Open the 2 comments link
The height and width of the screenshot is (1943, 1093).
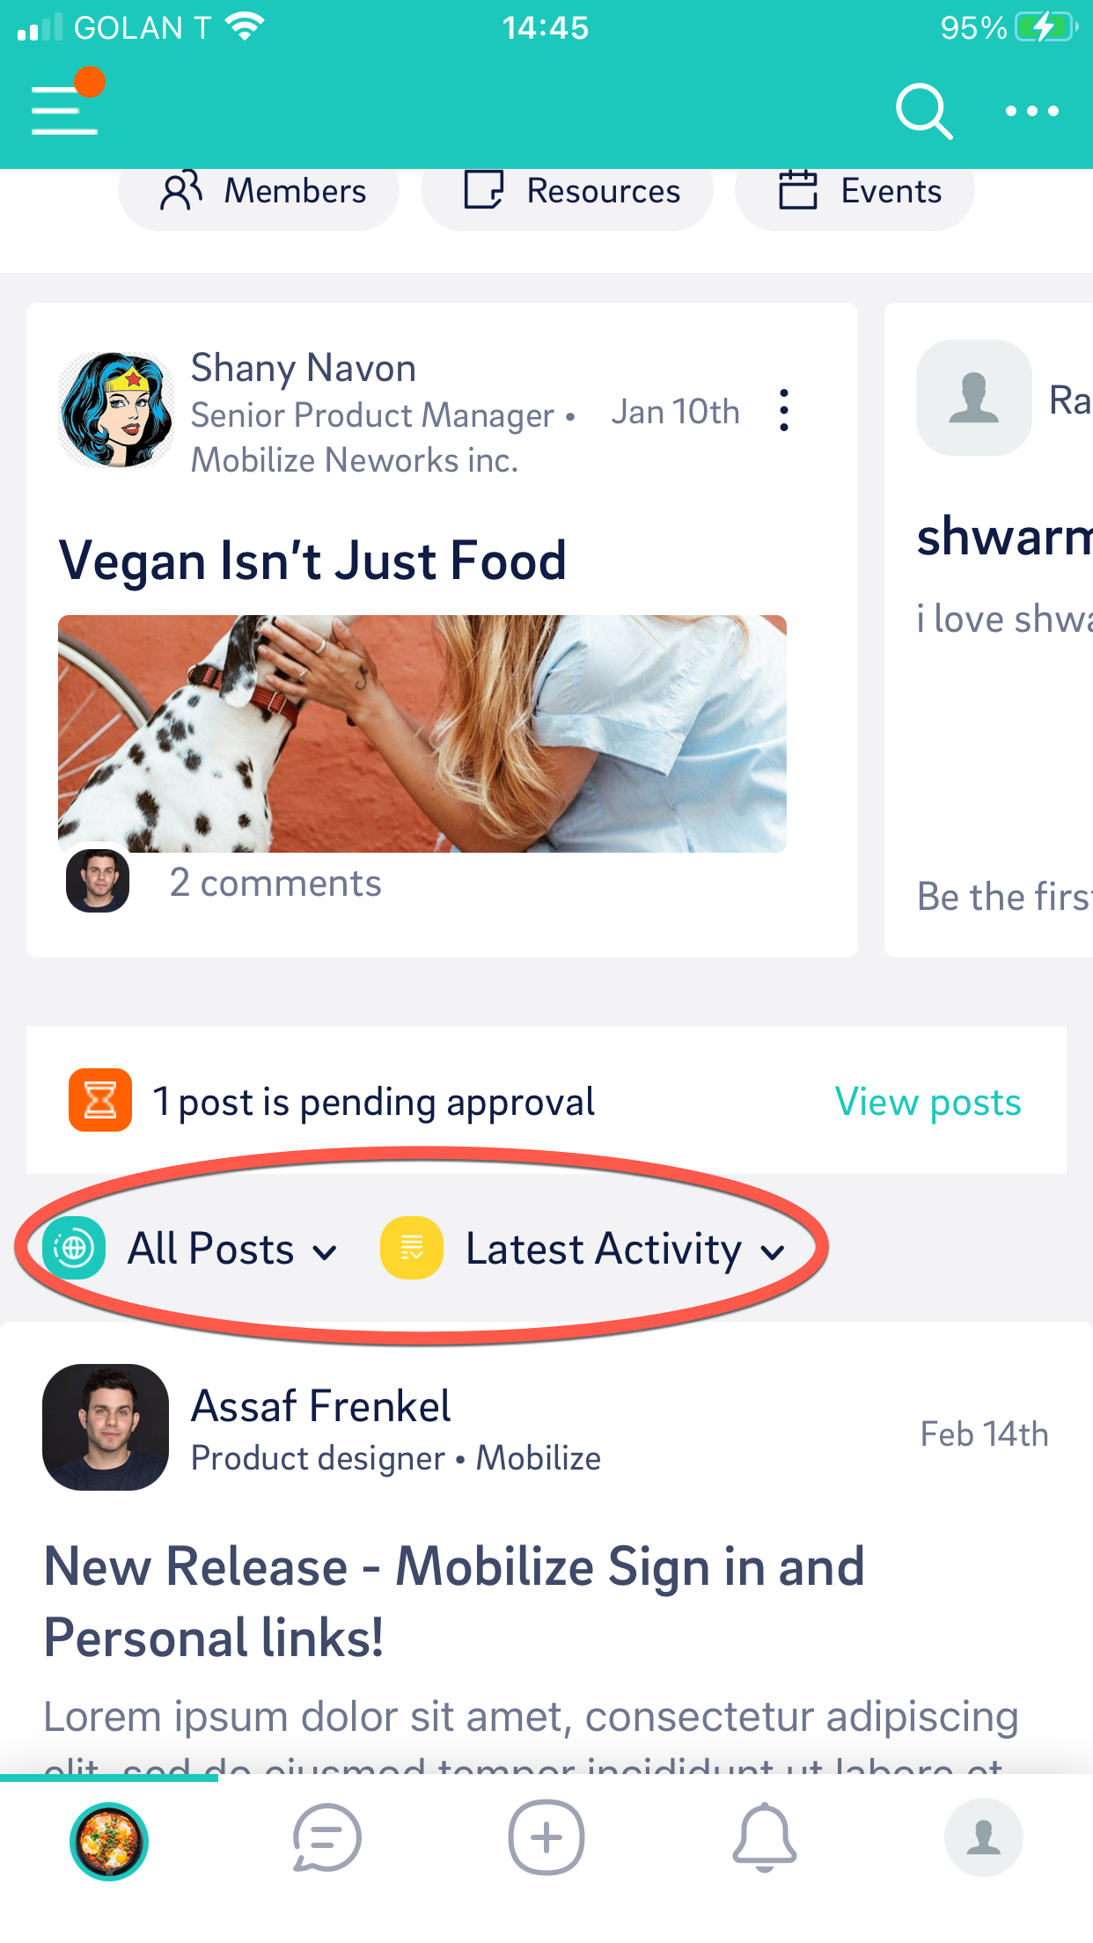click(275, 883)
